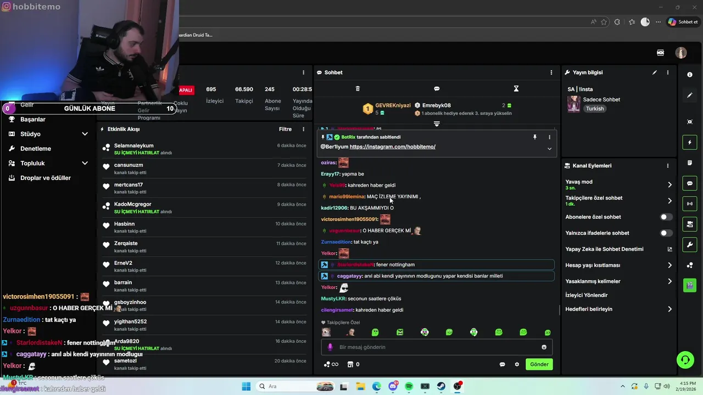
Task: Open pinned message three-dot options
Action: [x=549, y=137]
